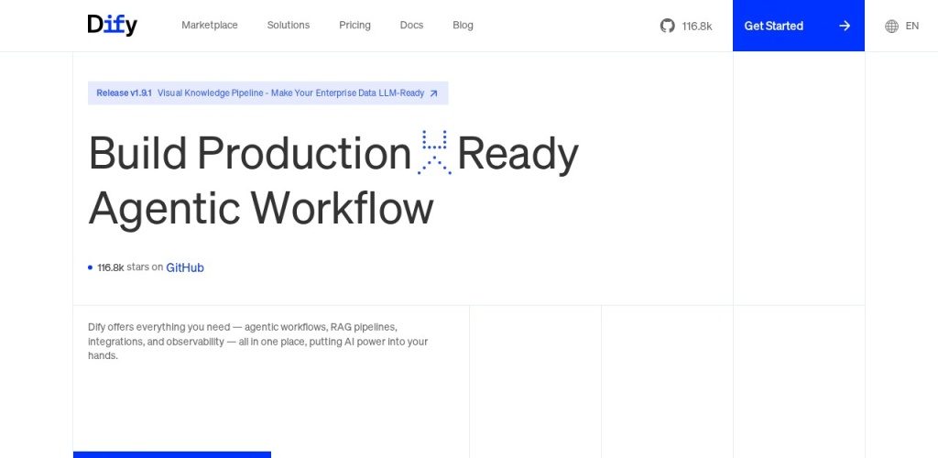This screenshot has width=938, height=458.
Task: Click the Dify logo in the header
Action: click(112, 26)
